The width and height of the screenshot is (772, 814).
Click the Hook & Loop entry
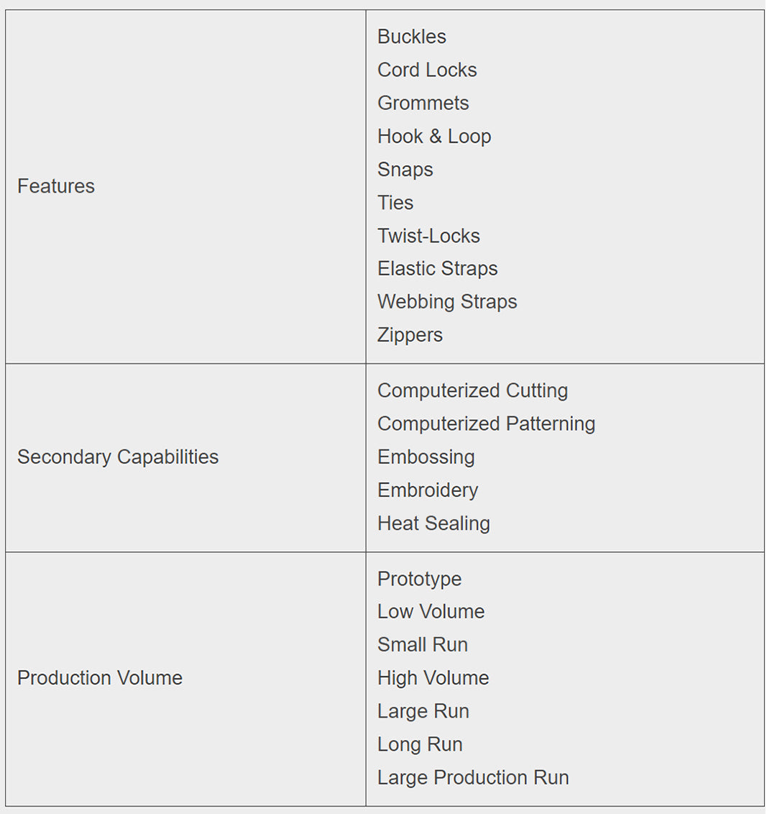tap(434, 136)
